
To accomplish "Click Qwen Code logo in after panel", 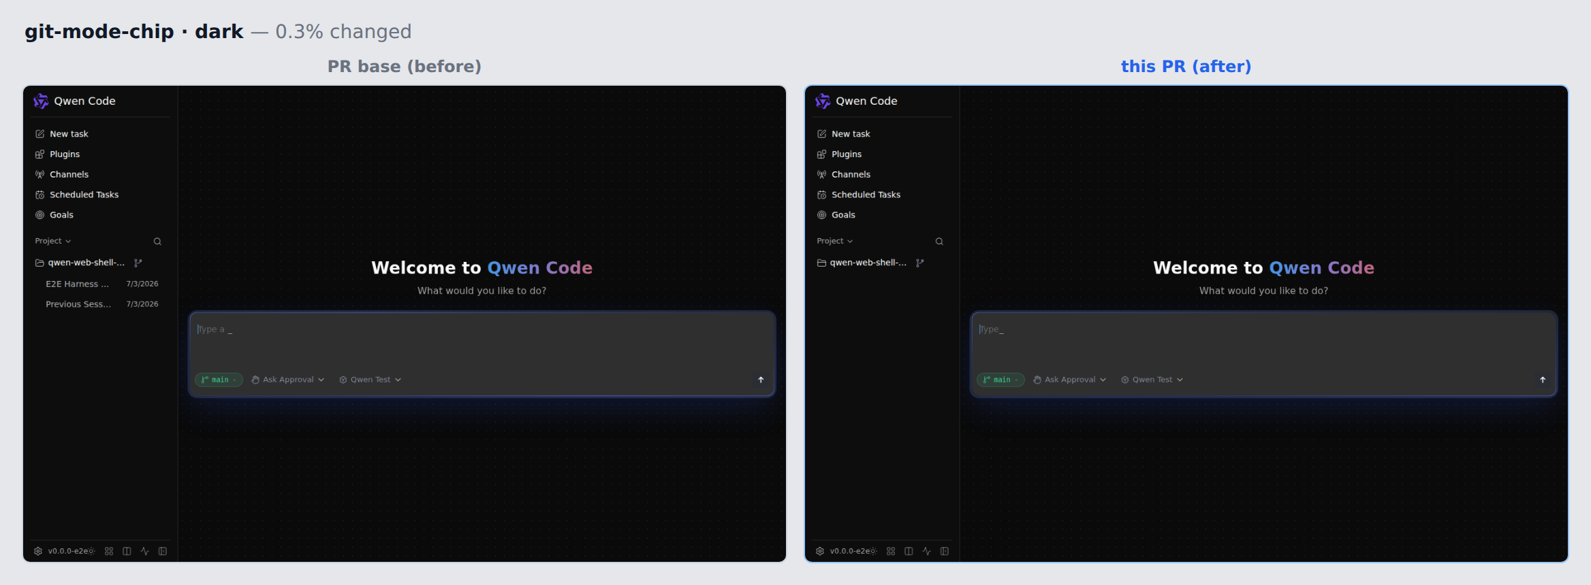I will point(823,101).
